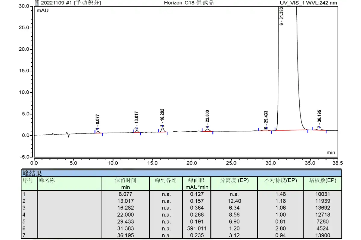Click the 分离度 (EP) column header
Image resolution: width=361 pixels, height=240 pixels.
coord(234,181)
